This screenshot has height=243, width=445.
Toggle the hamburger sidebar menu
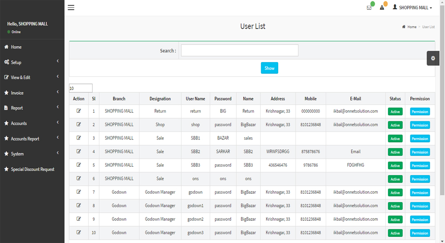pyautogui.click(x=71, y=8)
